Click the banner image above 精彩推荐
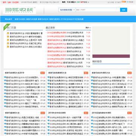Image resolution: width=136 pixels, height=136 pixels. tap(111, 42)
